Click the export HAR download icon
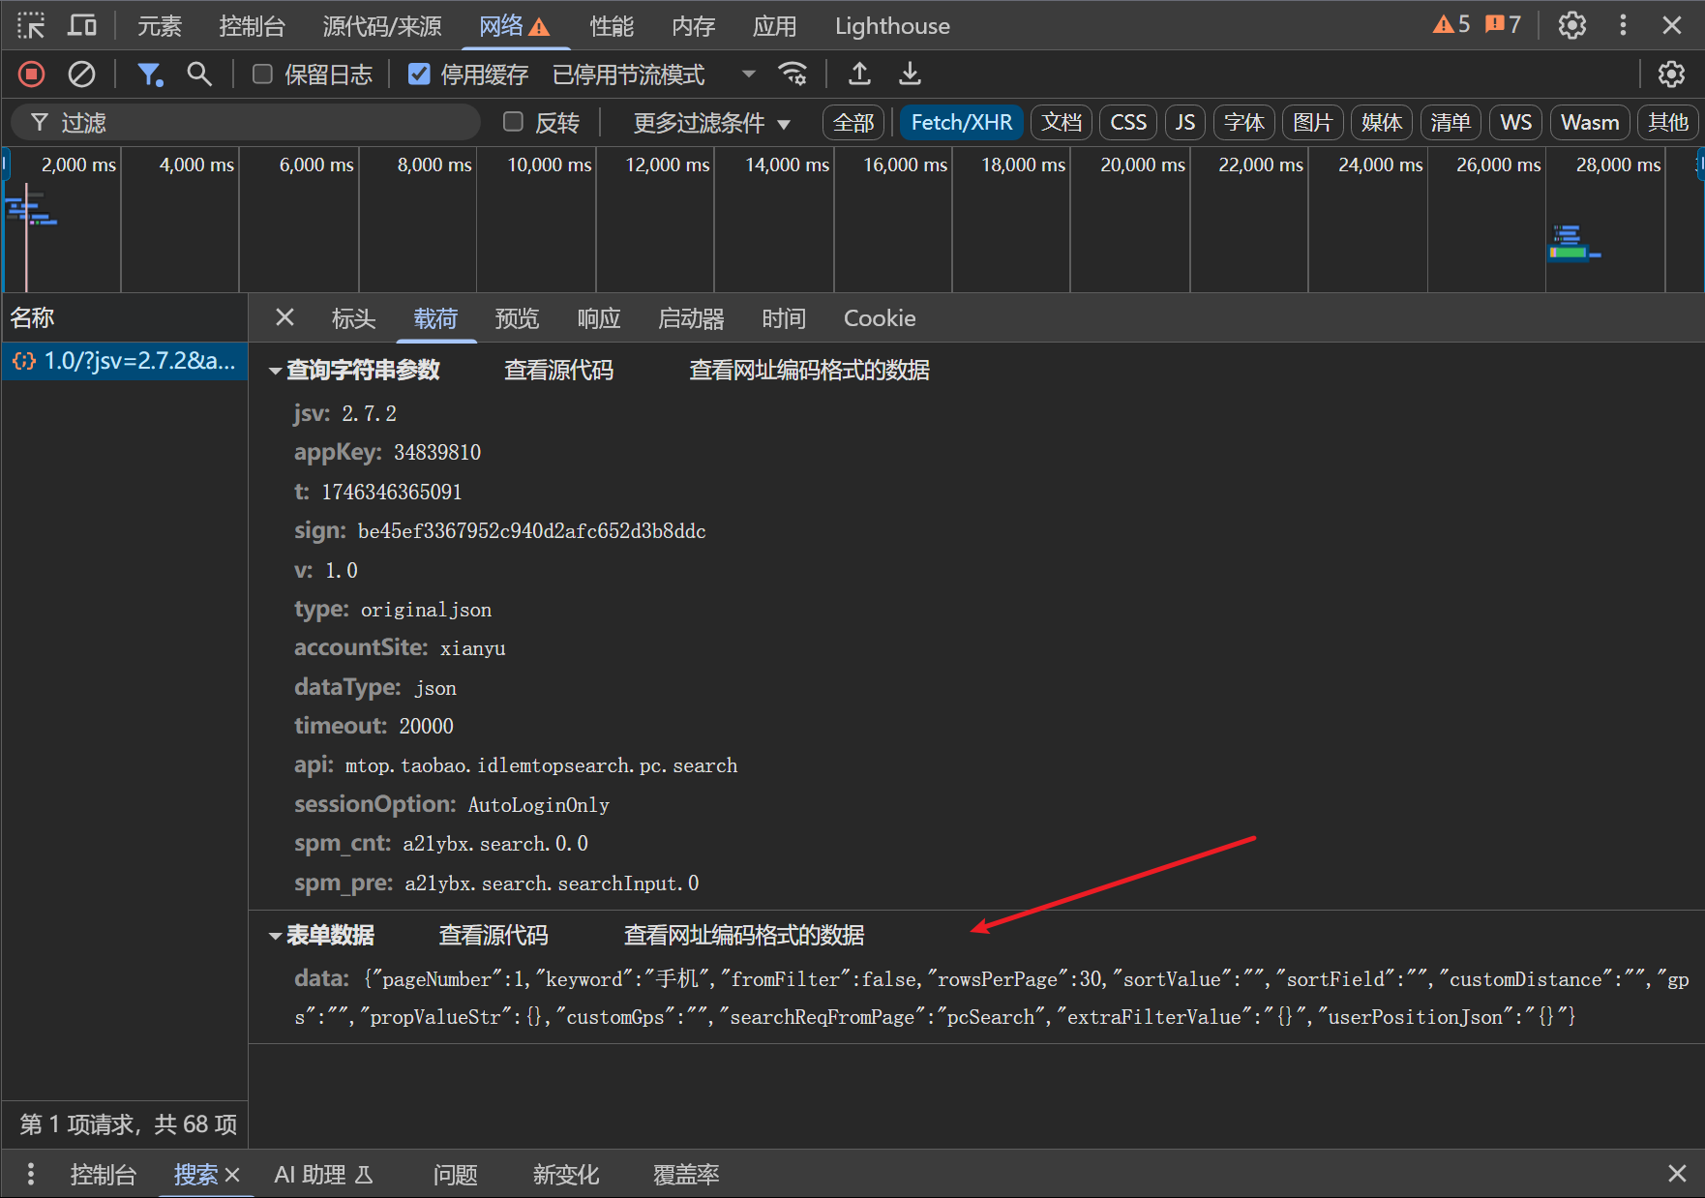Viewport: 1705px width, 1198px height. [x=910, y=74]
